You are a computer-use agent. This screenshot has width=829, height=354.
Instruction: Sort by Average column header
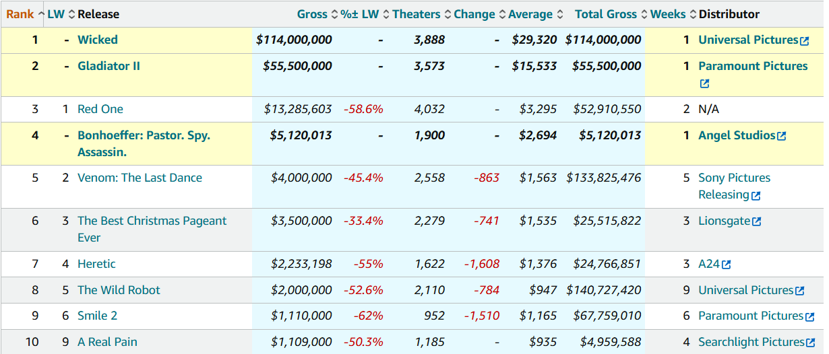(x=530, y=14)
